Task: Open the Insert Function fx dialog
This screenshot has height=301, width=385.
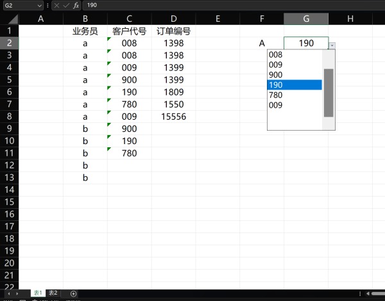Action: [x=76, y=5]
